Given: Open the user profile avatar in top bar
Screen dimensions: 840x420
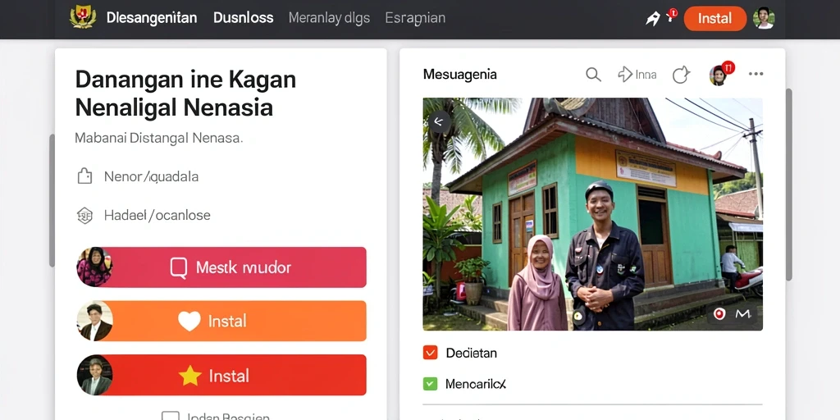Looking at the screenshot, I should 764,18.
